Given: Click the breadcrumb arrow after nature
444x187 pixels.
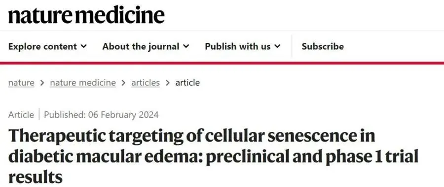Looking at the screenshot, I should tap(42, 83).
